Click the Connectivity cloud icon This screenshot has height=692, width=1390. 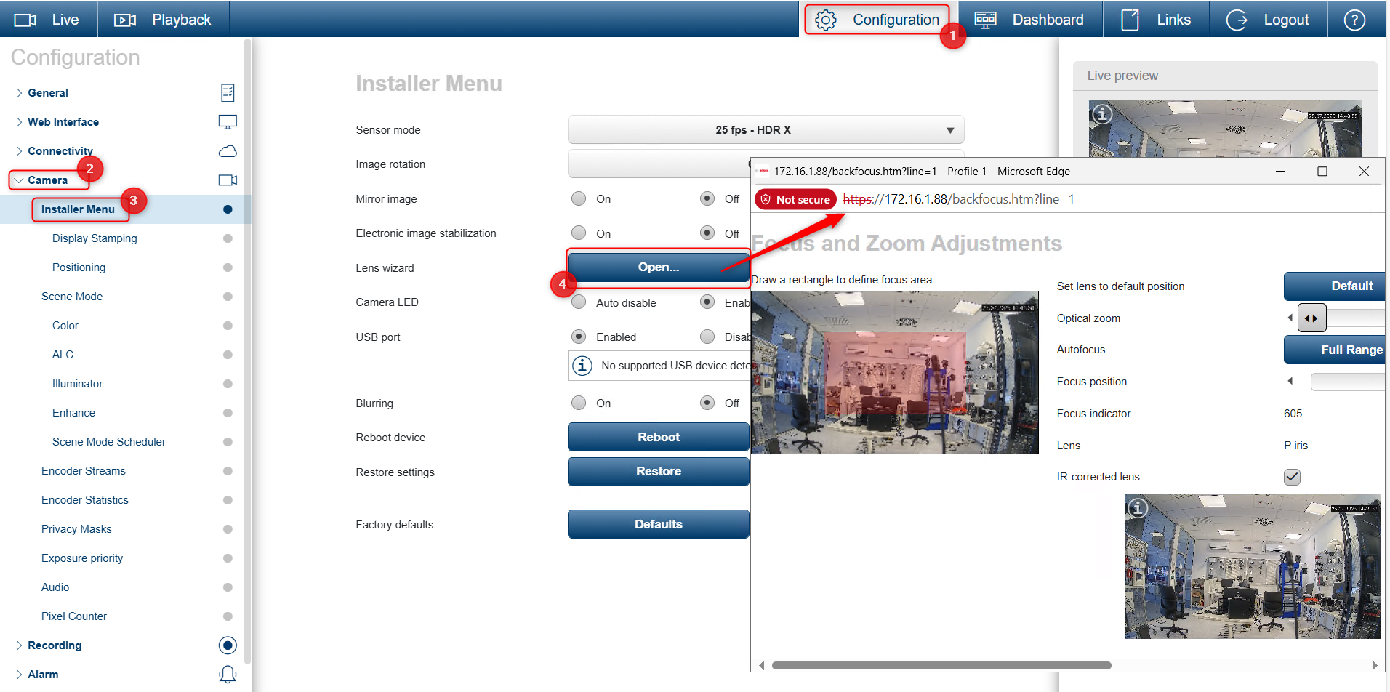228,151
